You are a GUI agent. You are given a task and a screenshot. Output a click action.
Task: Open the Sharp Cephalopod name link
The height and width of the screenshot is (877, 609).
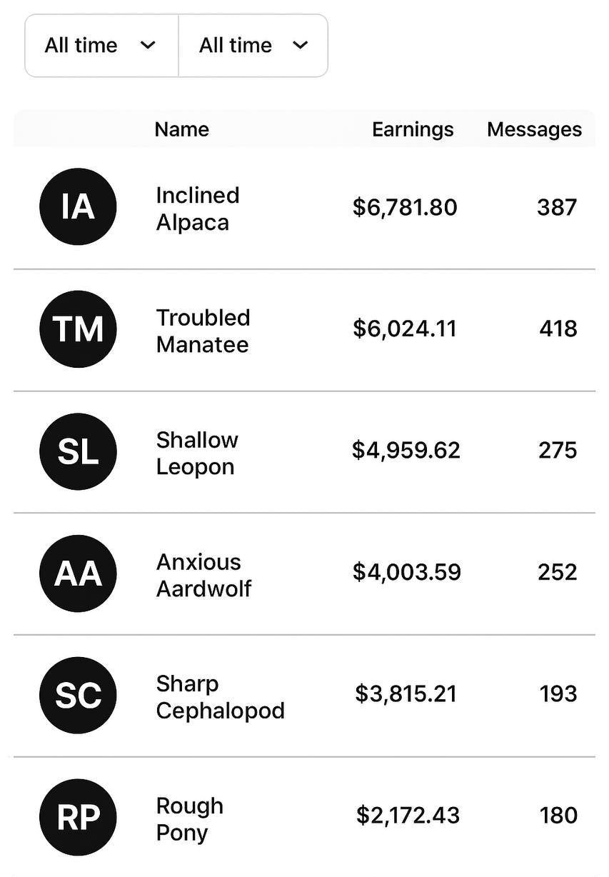[x=220, y=697]
